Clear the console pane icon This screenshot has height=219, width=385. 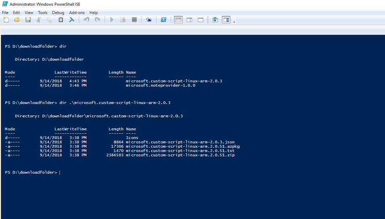click(72, 20)
